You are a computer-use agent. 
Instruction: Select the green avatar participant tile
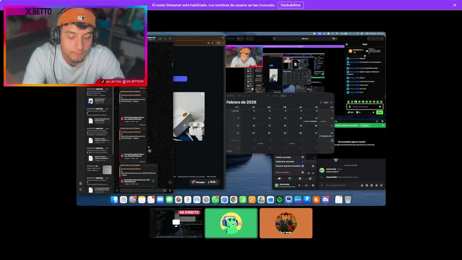(x=231, y=223)
